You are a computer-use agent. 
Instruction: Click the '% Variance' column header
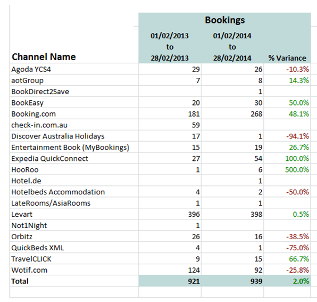click(287, 58)
